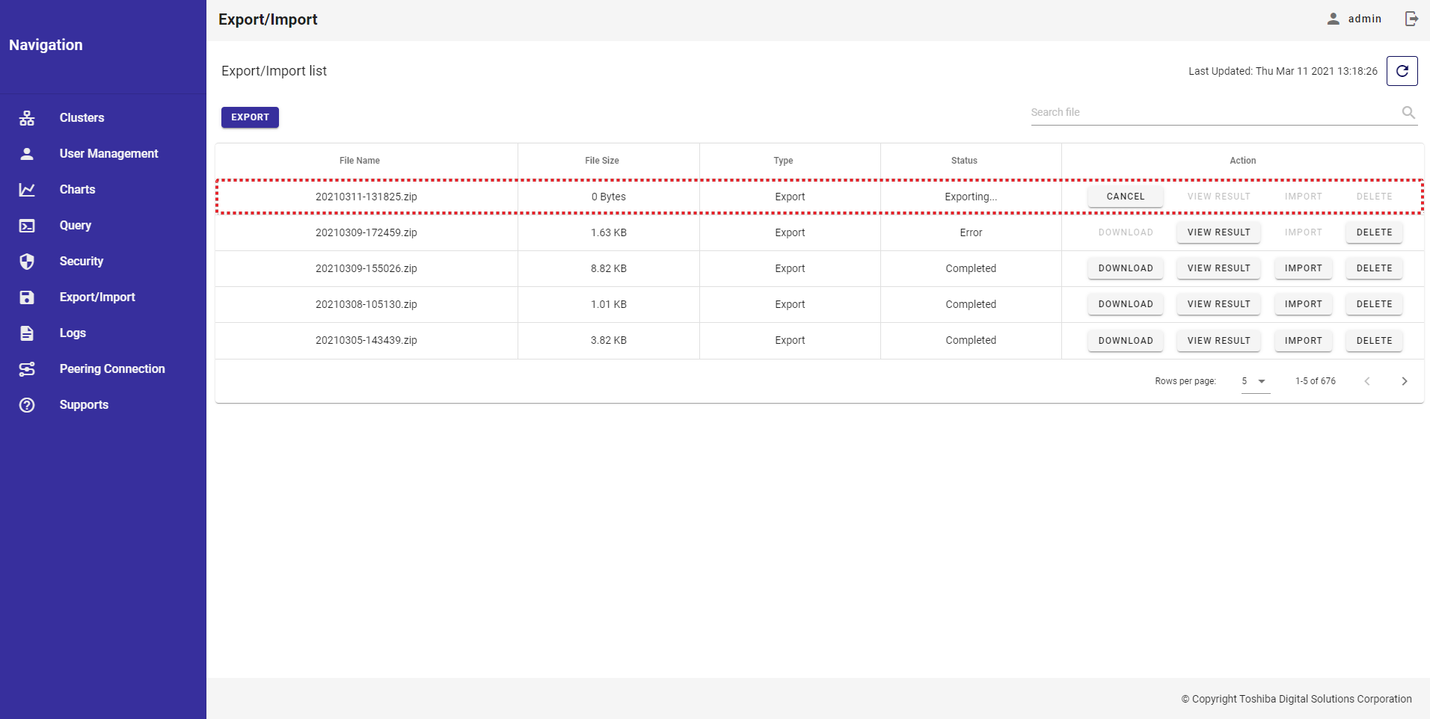The image size is (1430, 719).
Task: Import 20210308-105130.zip
Action: pyautogui.click(x=1303, y=304)
